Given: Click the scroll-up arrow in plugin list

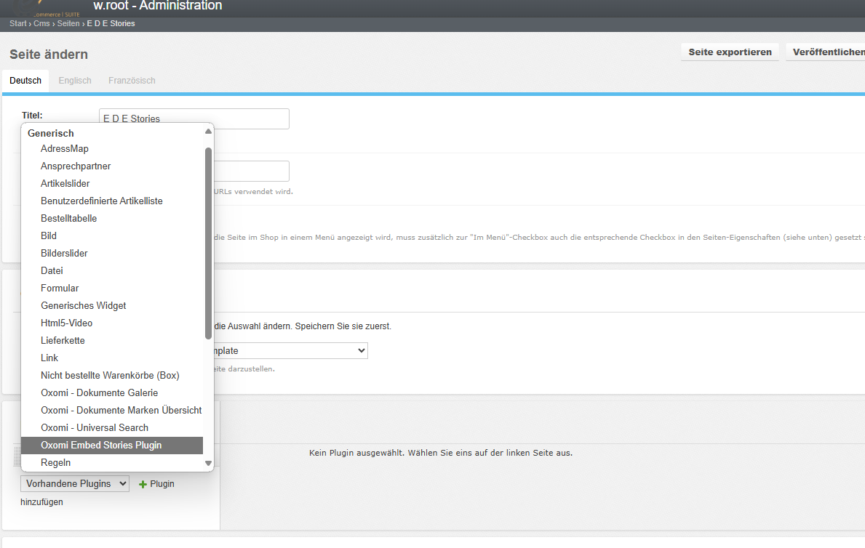Looking at the screenshot, I should (x=208, y=132).
